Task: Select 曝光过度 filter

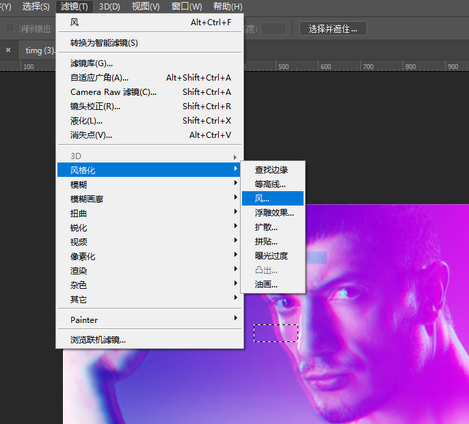Action: click(x=273, y=256)
